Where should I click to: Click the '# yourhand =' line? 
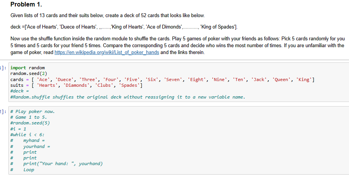(30, 146)
